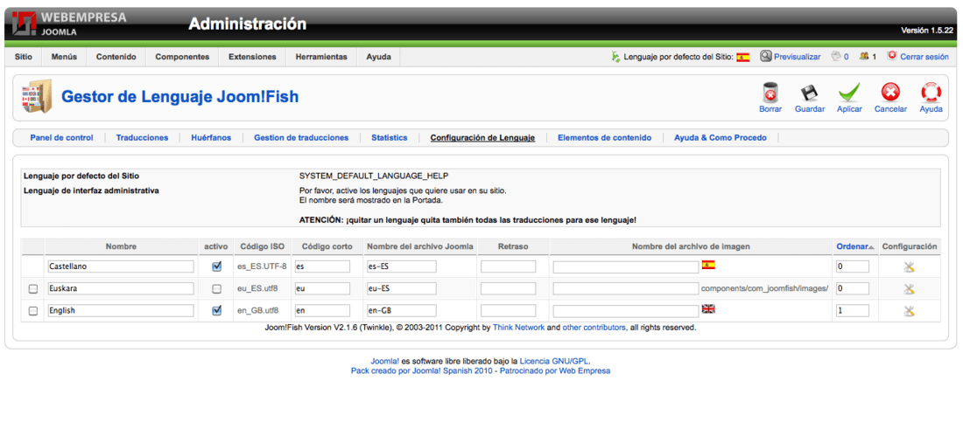Follow the Think Network link

518,328
